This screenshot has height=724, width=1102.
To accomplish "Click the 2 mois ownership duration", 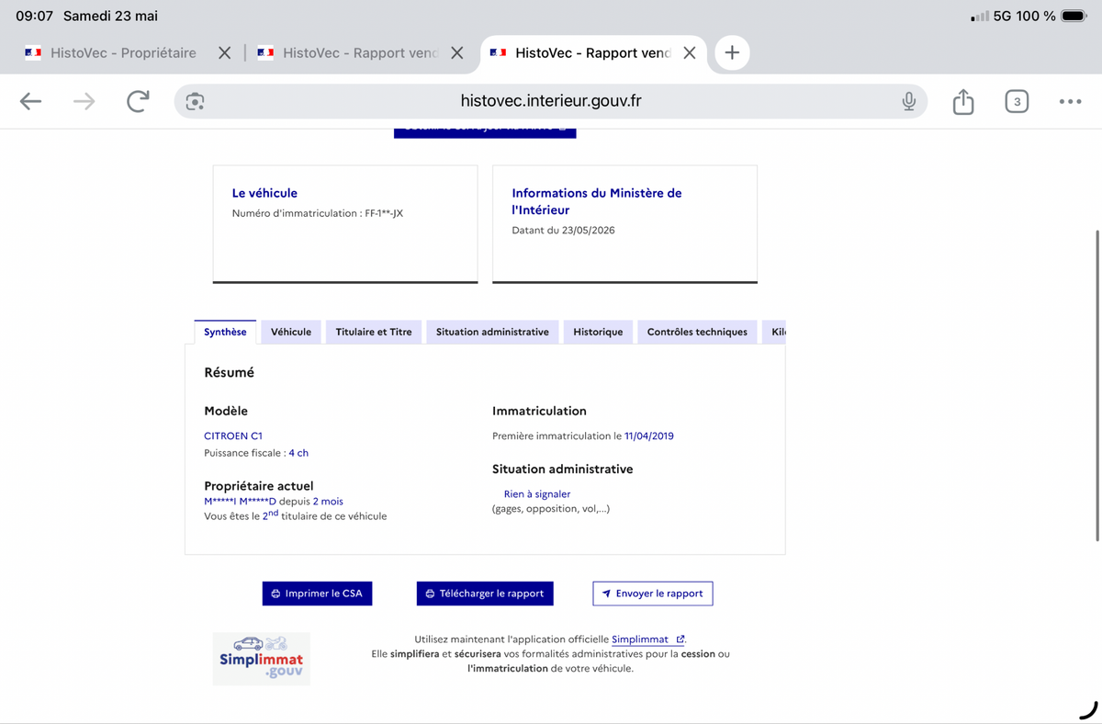I will (x=328, y=502).
